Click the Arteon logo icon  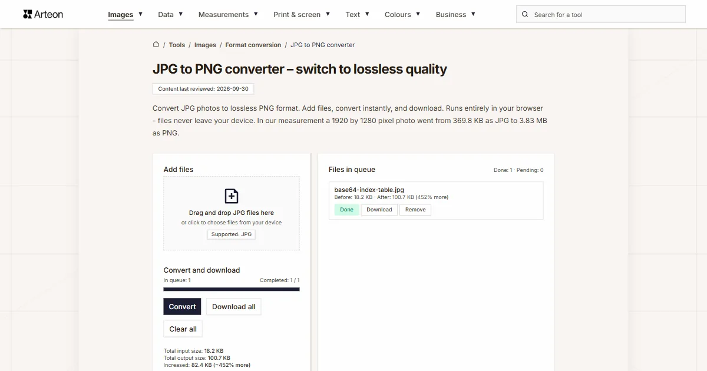click(27, 14)
